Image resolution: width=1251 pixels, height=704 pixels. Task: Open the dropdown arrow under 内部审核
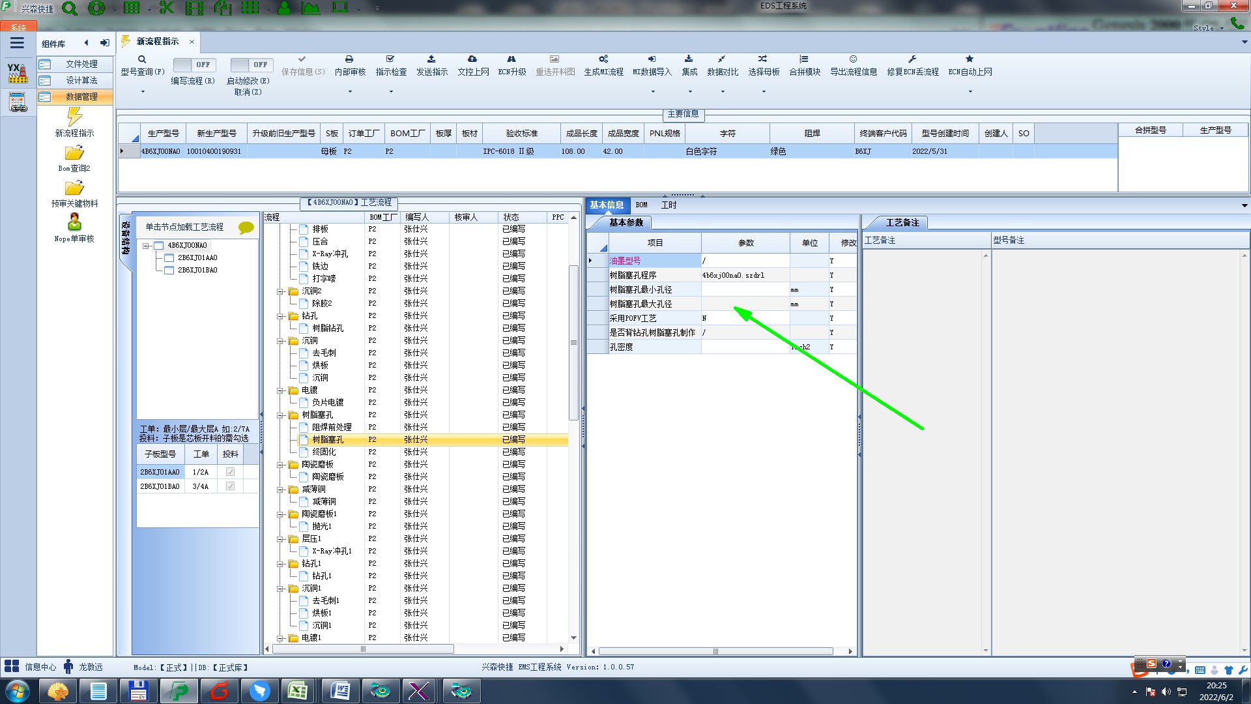click(x=350, y=91)
